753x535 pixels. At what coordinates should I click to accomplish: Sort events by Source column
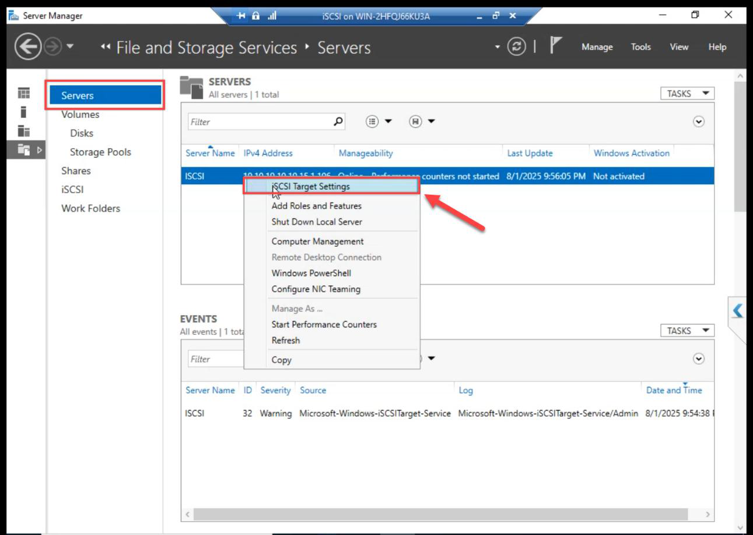313,390
